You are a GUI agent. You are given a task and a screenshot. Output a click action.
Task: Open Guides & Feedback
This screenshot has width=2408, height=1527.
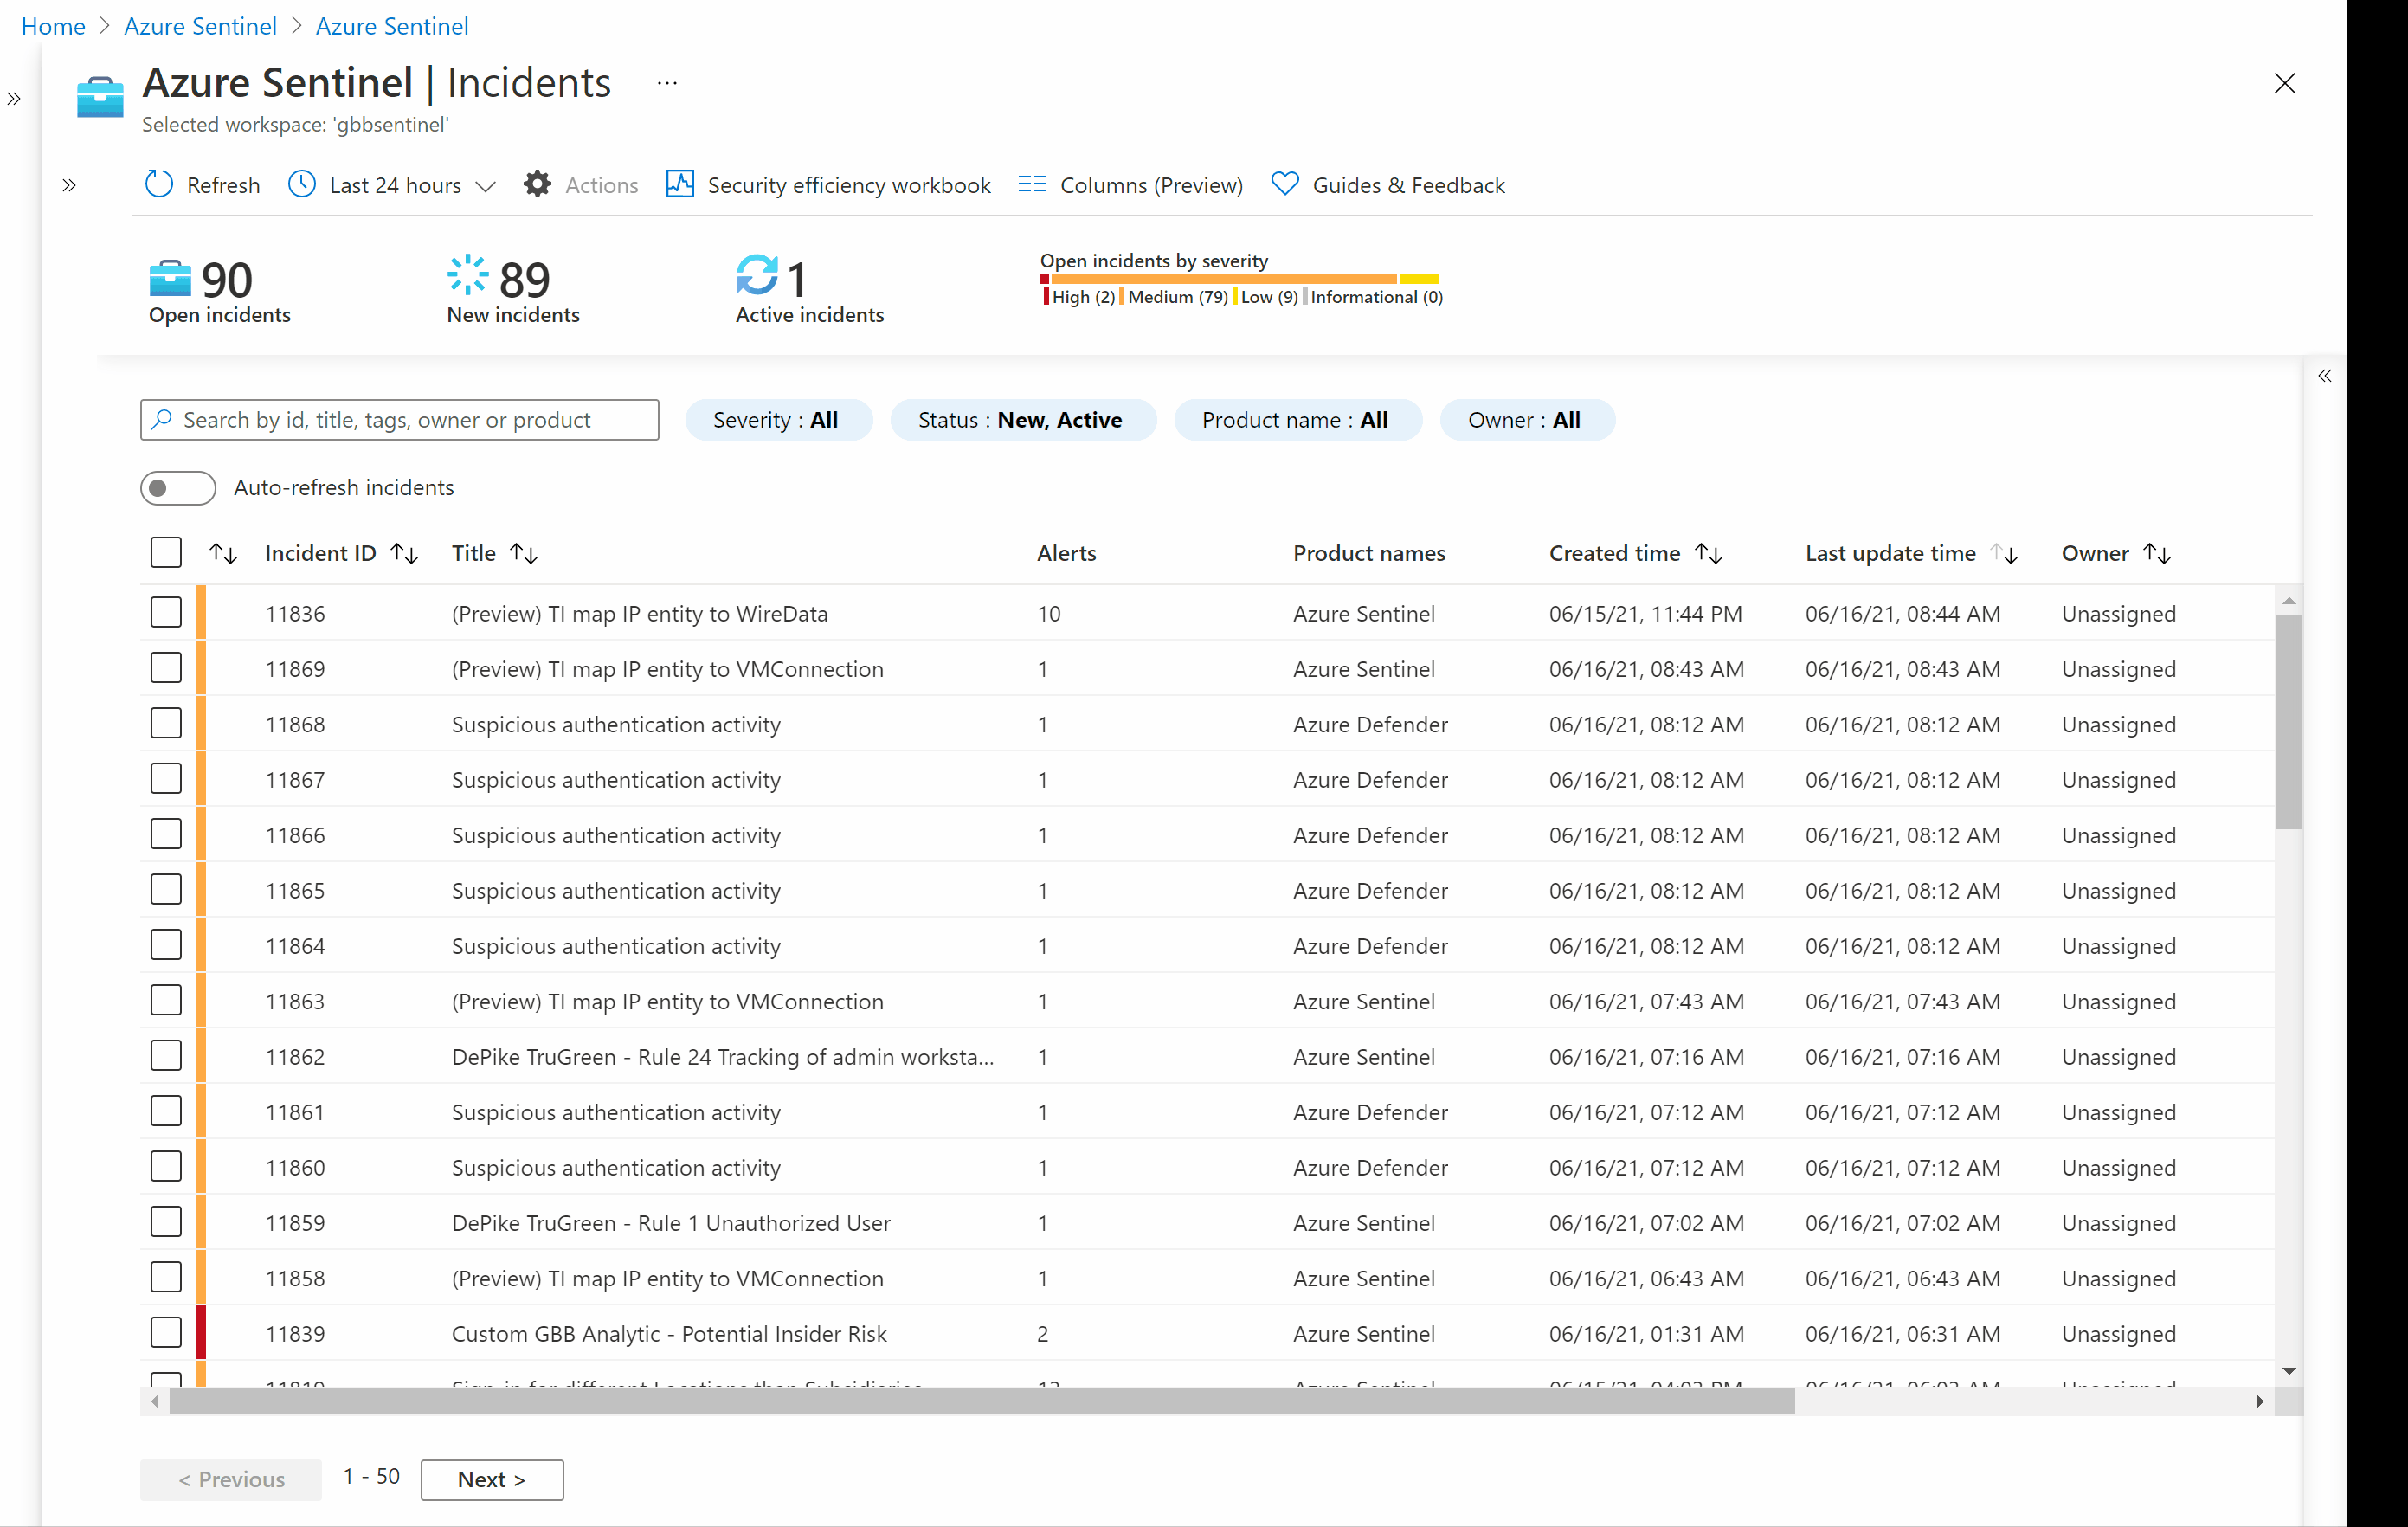pyautogui.click(x=1389, y=184)
